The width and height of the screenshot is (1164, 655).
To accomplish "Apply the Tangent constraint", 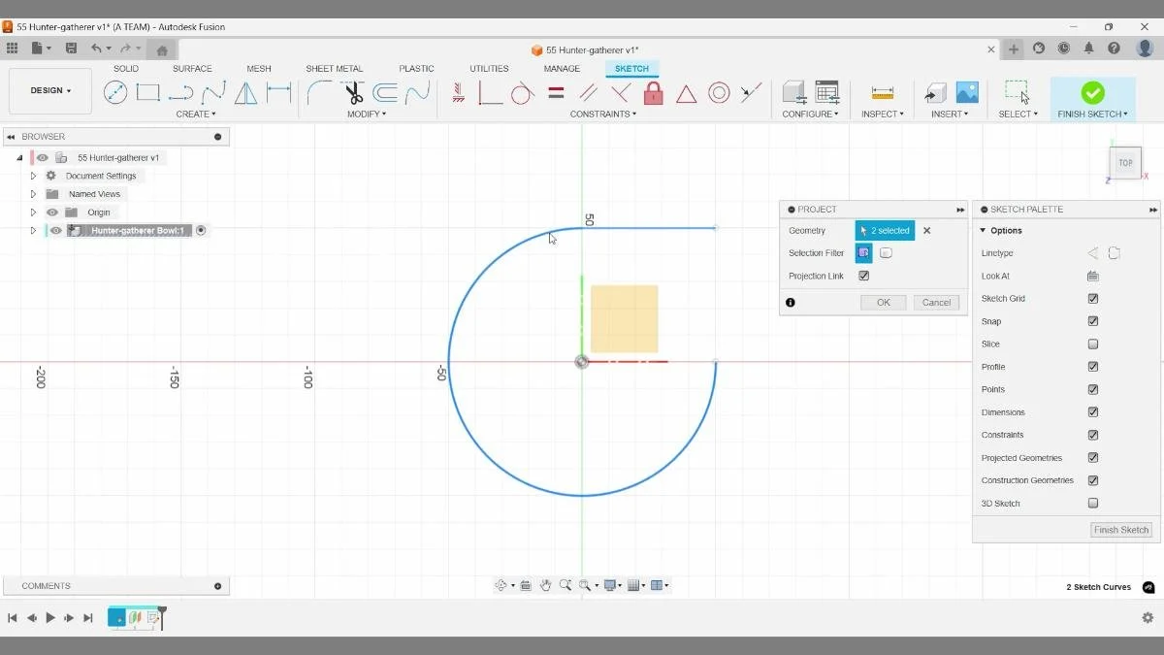I will (523, 92).
